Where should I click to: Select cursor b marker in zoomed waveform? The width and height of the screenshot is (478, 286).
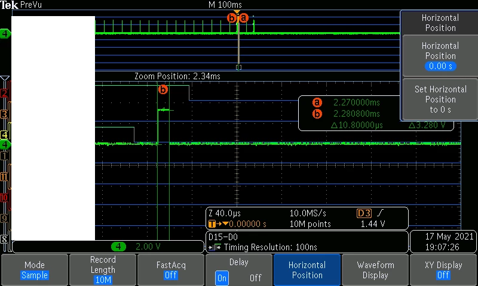tap(163, 89)
